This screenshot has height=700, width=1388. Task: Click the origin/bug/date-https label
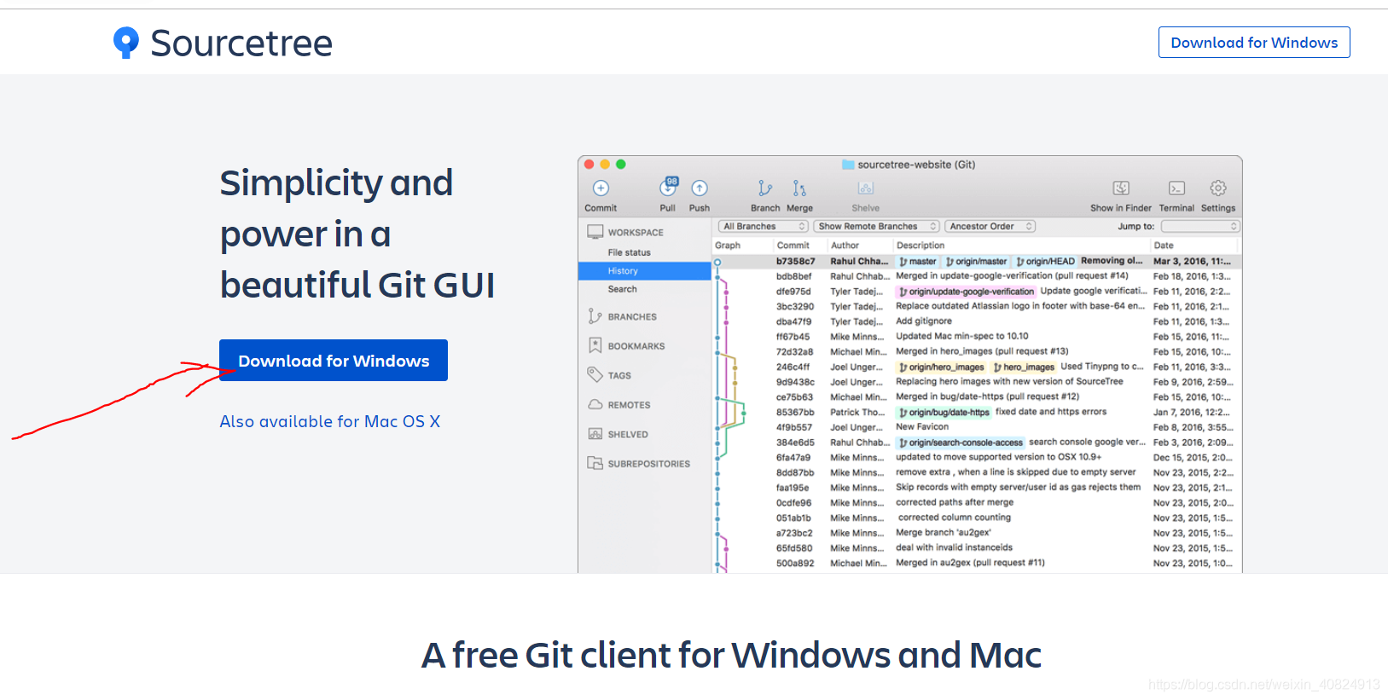click(944, 413)
